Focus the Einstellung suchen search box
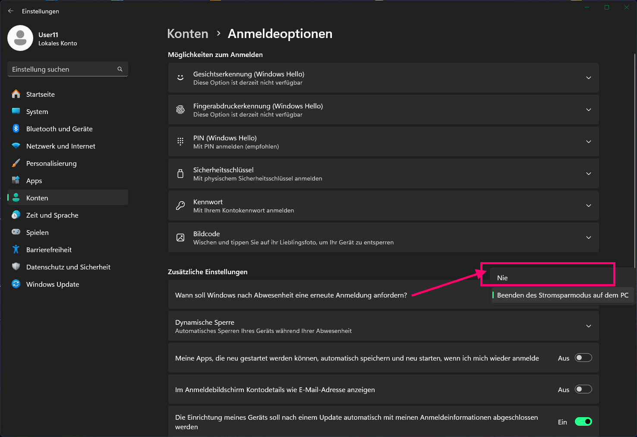This screenshot has height=437, width=637. point(68,69)
